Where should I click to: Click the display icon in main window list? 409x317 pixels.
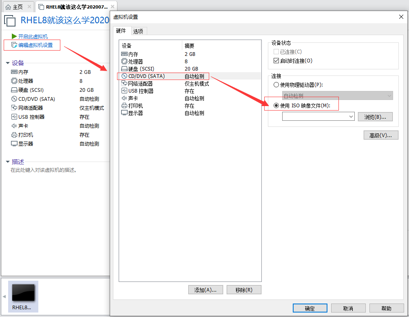point(14,144)
